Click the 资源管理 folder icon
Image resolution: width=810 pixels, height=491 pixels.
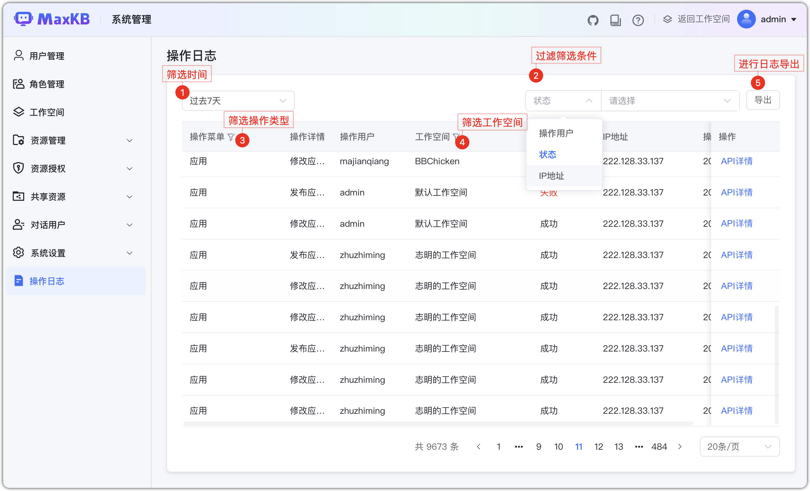click(x=19, y=140)
